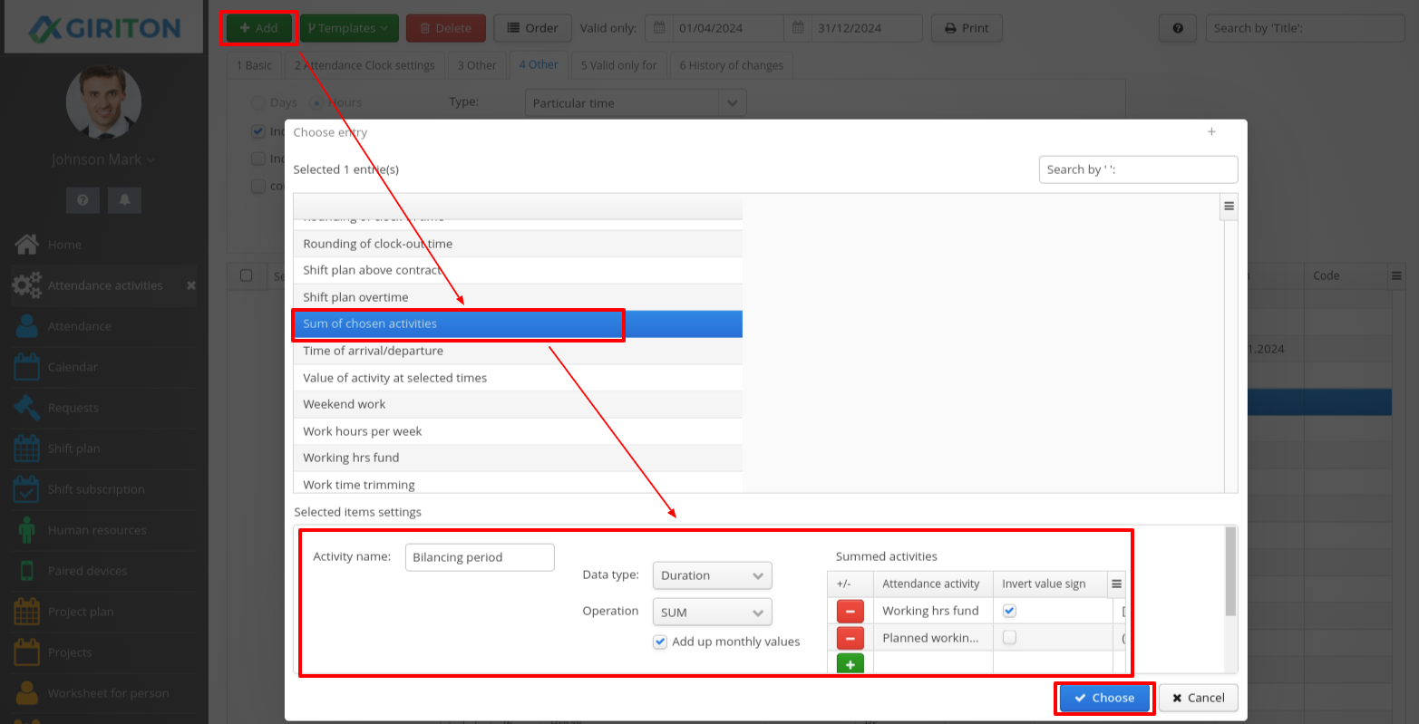
Task: Click the Activity name input field
Action: pos(480,557)
